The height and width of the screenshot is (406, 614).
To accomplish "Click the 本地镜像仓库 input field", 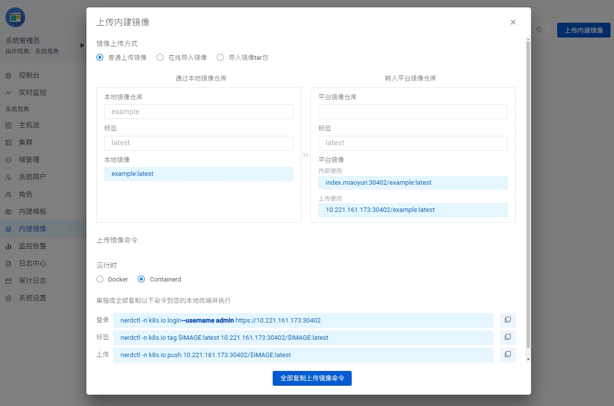I will coord(199,112).
